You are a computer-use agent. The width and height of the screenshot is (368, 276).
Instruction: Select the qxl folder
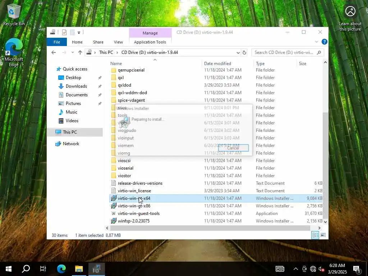121,78
